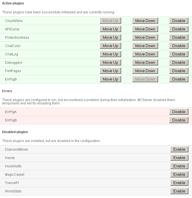Move the ChatLog plugin down
192x198 pixels.
pyautogui.click(x=145, y=54)
